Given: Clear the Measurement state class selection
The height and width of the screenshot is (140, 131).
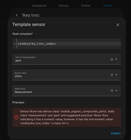Looking at the screenshot, I should tap(112, 90).
